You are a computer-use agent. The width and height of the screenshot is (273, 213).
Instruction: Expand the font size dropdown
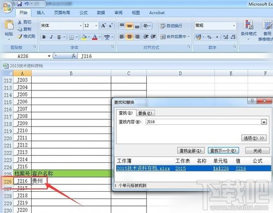(x=96, y=26)
